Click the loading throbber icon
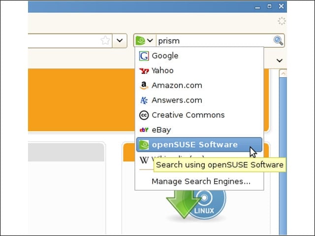The width and height of the screenshot is (315, 236). pyautogui.click(x=282, y=21)
